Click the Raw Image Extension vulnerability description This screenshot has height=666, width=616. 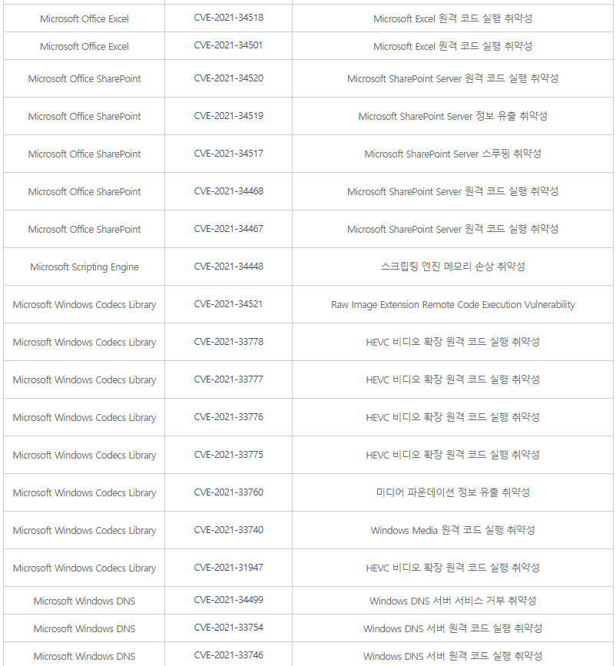coord(452,304)
